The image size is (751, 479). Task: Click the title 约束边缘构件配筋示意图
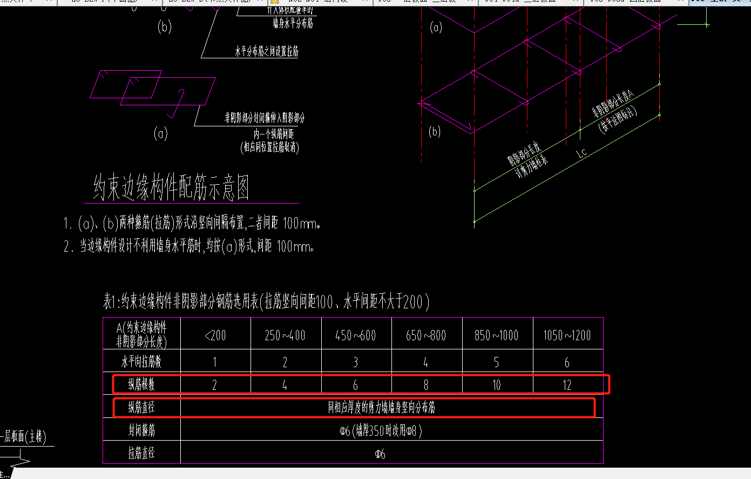click(171, 188)
